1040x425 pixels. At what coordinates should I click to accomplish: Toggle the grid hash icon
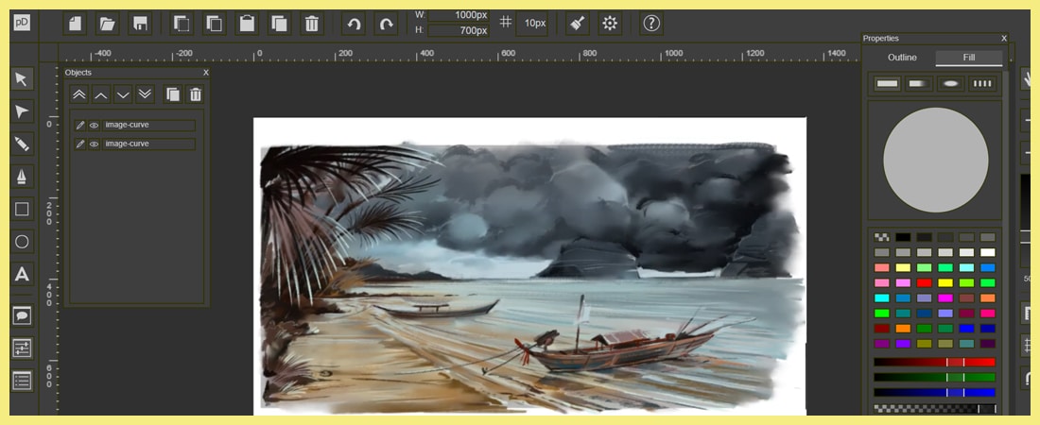point(506,22)
